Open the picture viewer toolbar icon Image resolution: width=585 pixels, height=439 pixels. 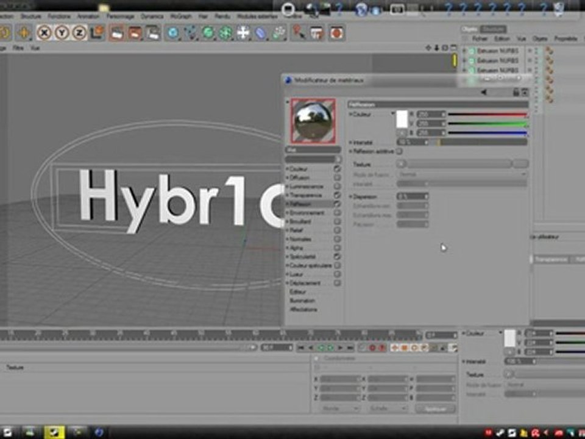point(317,33)
